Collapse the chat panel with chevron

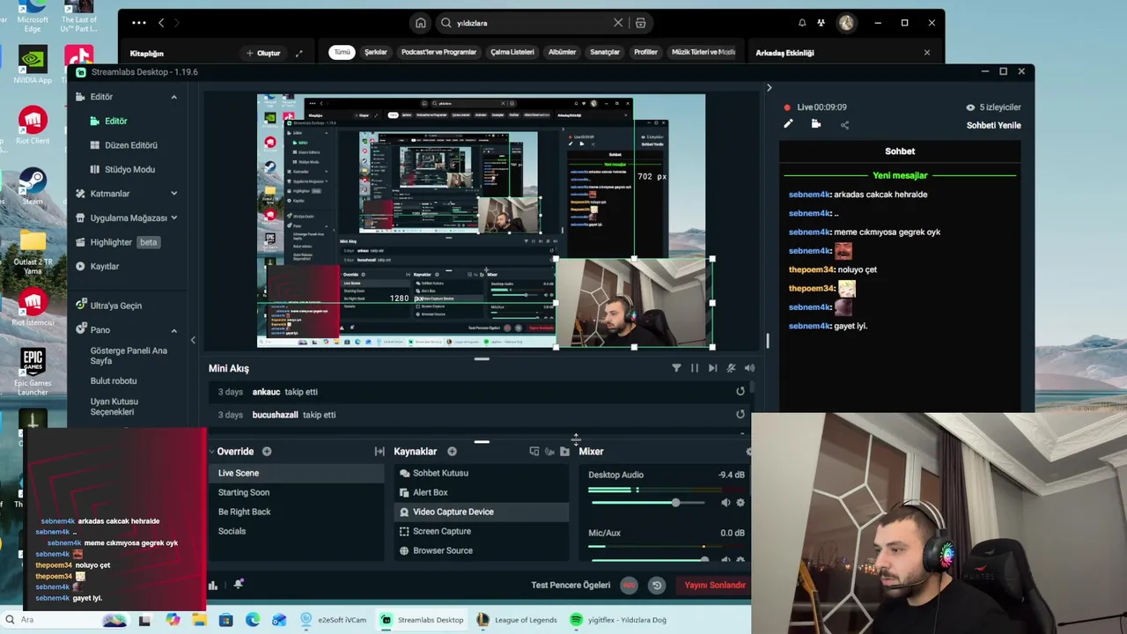pos(769,88)
